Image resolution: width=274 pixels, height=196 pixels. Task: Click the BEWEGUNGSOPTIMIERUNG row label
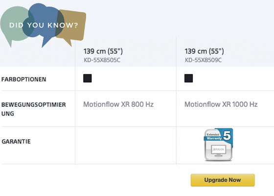point(34,109)
